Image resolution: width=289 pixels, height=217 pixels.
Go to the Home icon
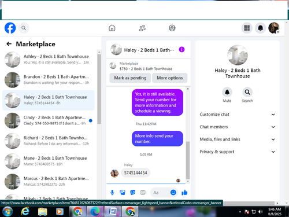click(x=112, y=28)
